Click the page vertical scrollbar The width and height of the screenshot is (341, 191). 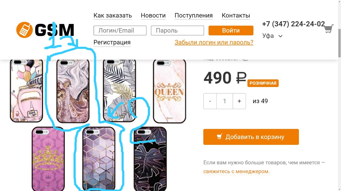(x=339, y=95)
